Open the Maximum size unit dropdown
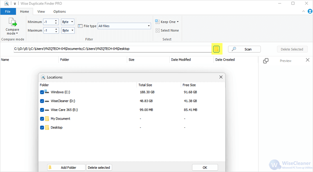313x172 pixels. pyautogui.click(x=68, y=30)
